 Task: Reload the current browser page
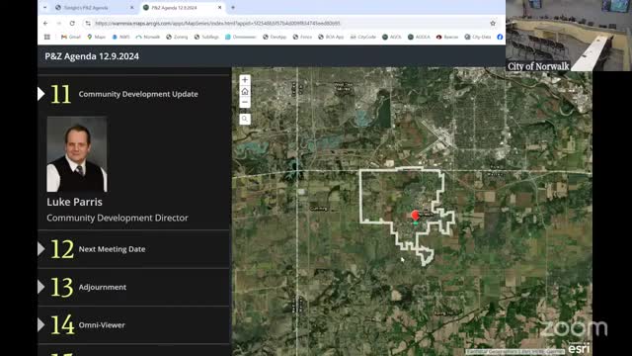pyautogui.click(x=72, y=24)
